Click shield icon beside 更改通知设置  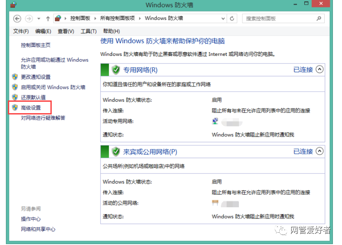click(x=15, y=77)
